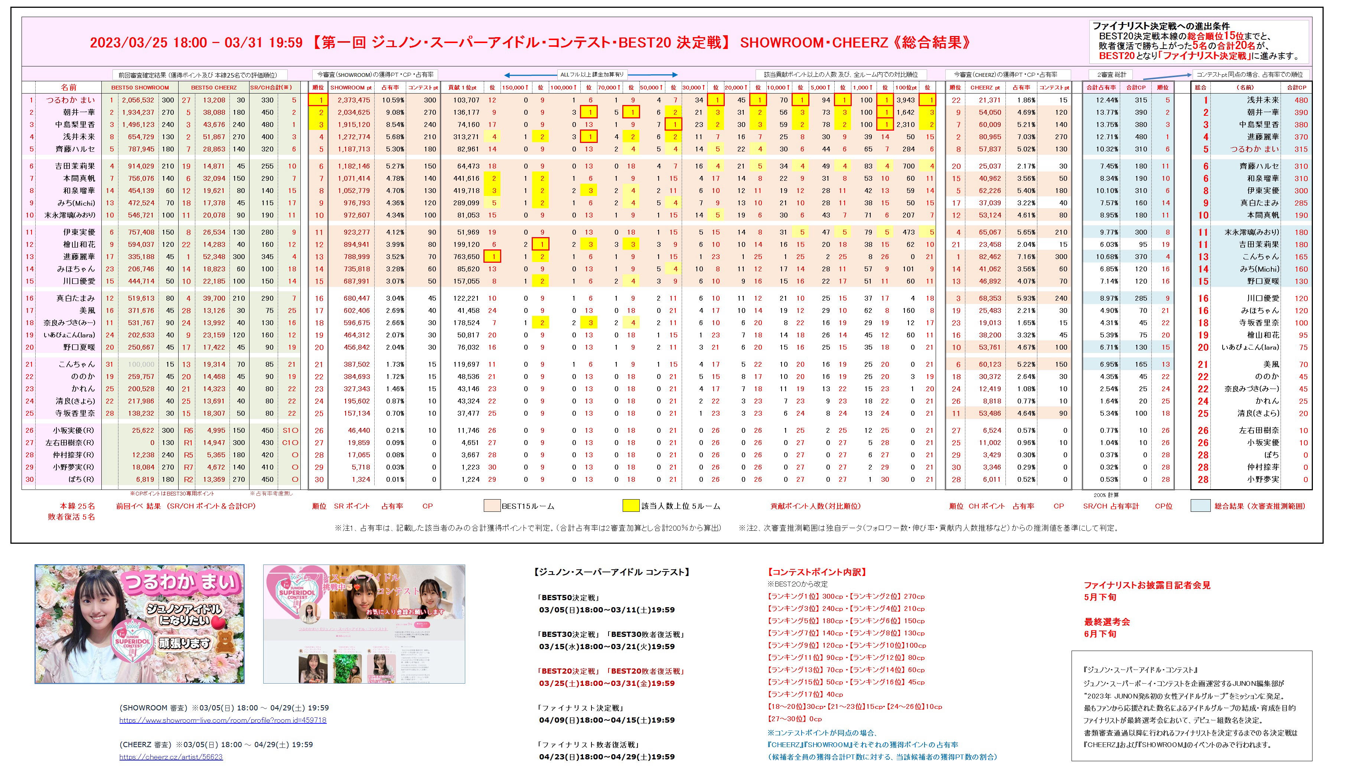The height and width of the screenshot is (782, 1350).
Task: Click the right blue arrowhead after ALLフル以上課金加算有り
Action: [x=675, y=75]
